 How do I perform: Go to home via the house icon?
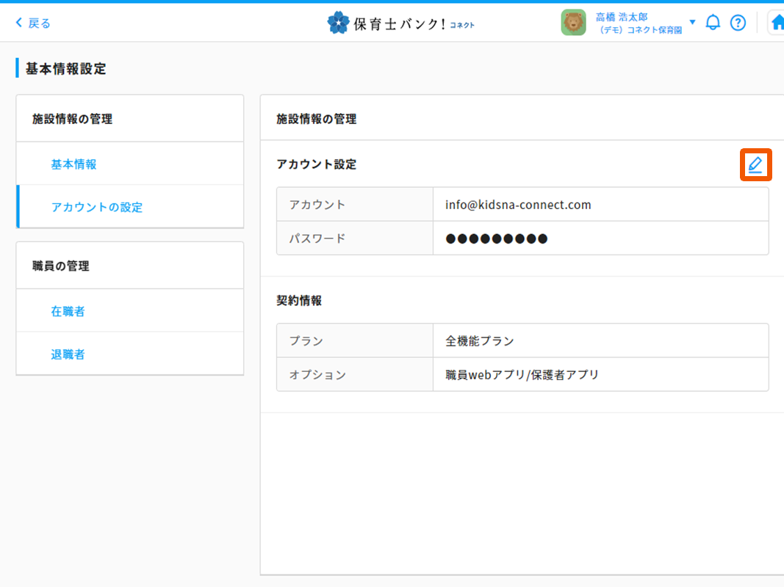click(x=777, y=23)
